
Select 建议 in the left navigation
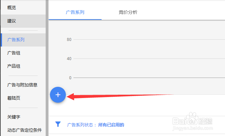pyautogui.click(x=12, y=21)
